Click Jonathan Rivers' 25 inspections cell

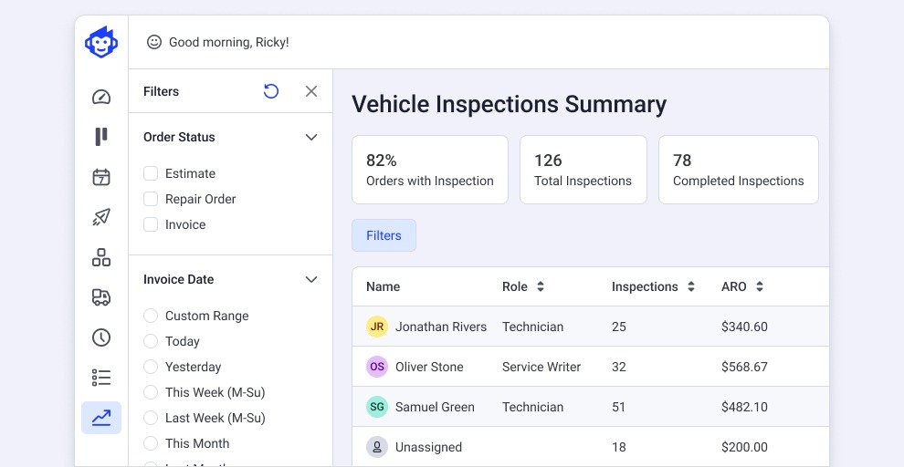(618, 327)
